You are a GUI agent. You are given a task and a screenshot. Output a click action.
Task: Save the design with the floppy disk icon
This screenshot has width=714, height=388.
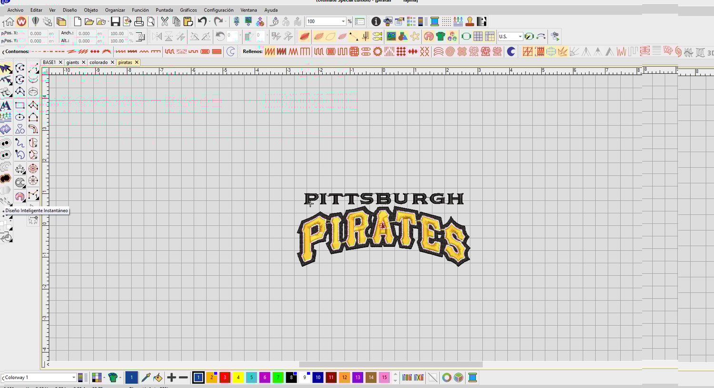[x=115, y=21]
